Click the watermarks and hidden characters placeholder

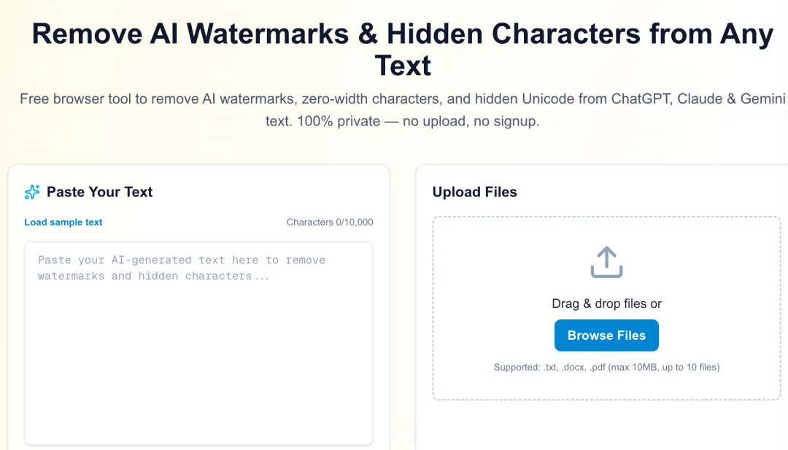pyautogui.click(x=153, y=276)
